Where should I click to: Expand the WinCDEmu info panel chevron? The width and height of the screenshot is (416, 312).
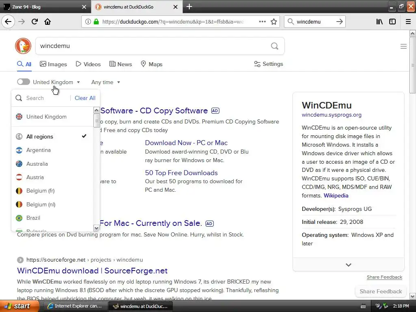348,264
